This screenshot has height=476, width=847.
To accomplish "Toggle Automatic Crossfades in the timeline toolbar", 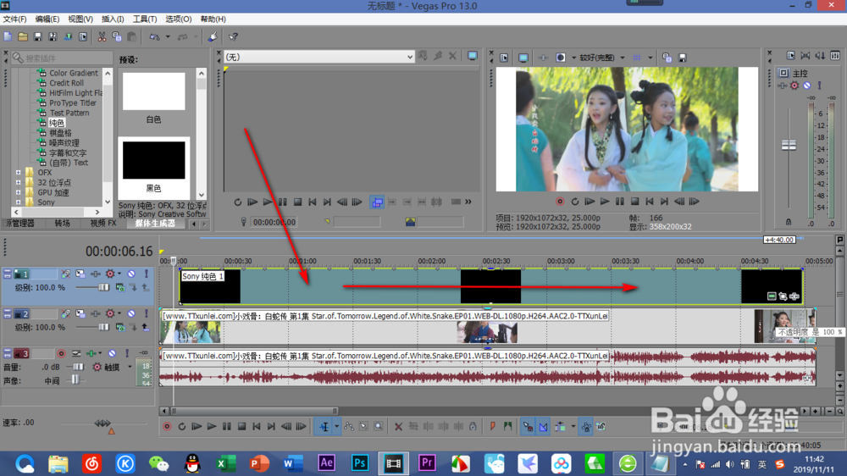I will click(x=543, y=427).
